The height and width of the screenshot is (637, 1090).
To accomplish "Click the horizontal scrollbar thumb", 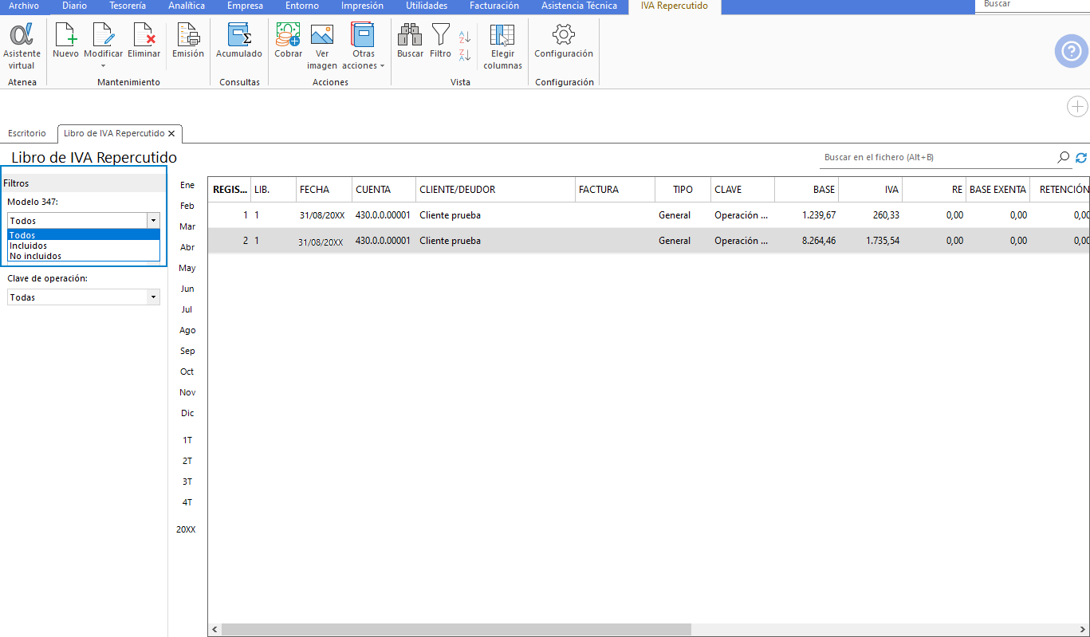I will (x=456, y=629).
